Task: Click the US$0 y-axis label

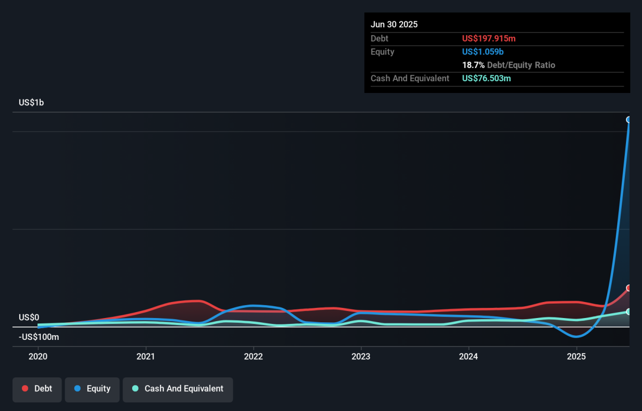Action: [29, 317]
